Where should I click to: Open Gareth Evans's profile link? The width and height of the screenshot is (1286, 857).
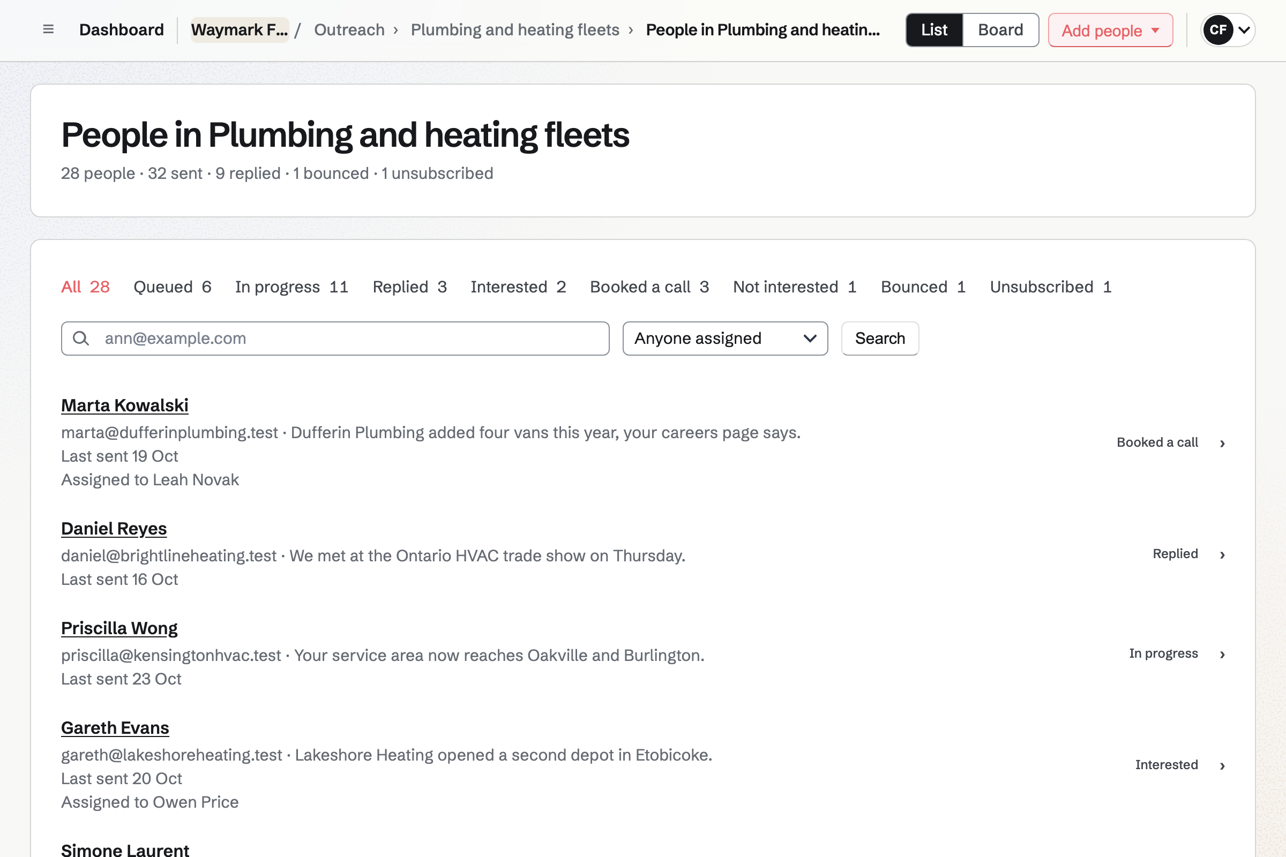point(115,728)
